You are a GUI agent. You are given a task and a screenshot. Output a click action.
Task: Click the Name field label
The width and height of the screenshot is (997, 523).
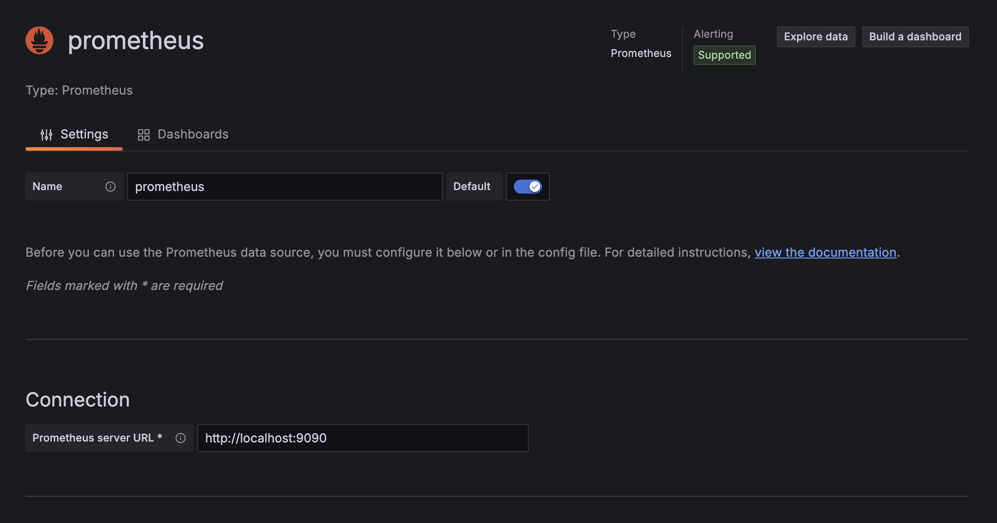click(x=47, y=187)
